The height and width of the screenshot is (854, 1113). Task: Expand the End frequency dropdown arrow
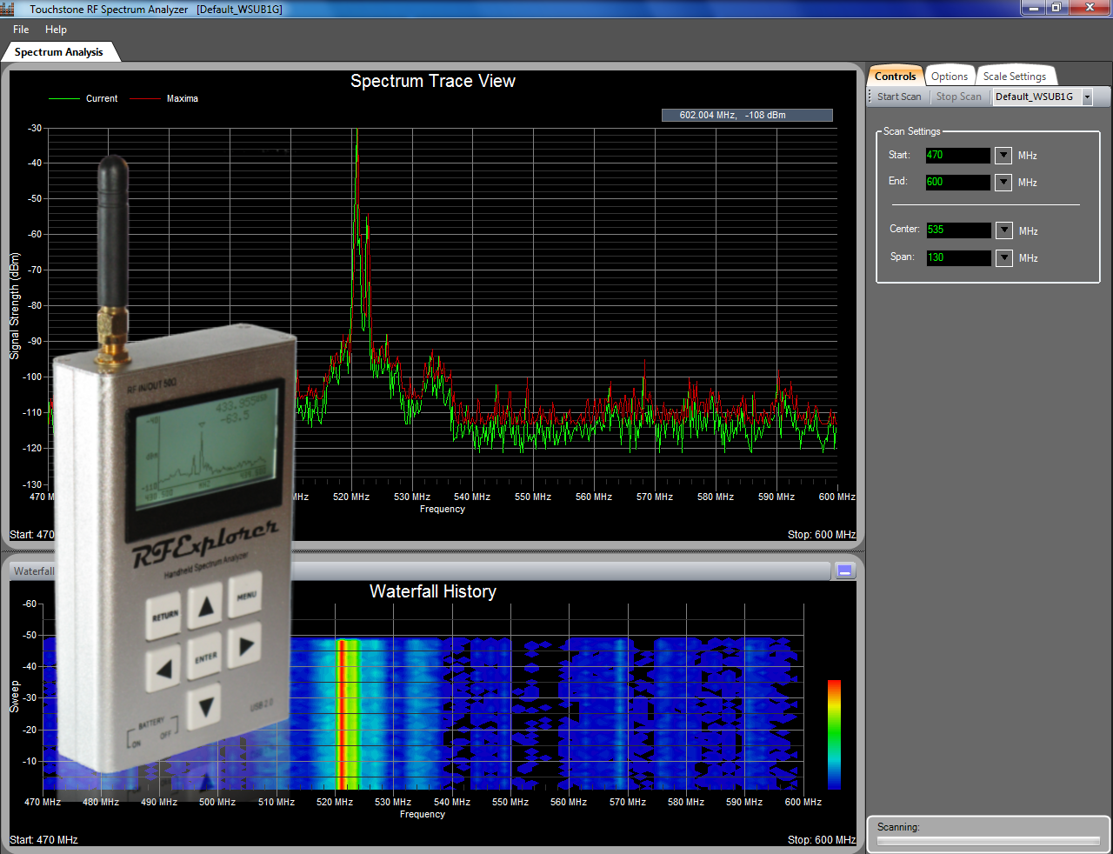pos(1003,183)
